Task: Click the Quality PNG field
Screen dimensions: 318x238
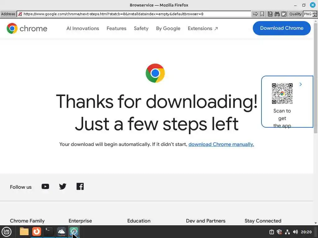Action: [x=308, y=14]
